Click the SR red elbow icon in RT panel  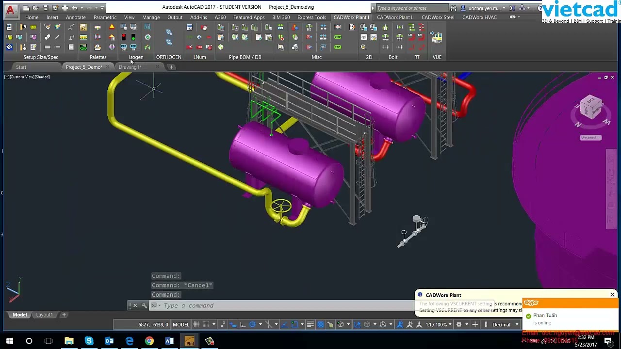(x=421, y=37)
